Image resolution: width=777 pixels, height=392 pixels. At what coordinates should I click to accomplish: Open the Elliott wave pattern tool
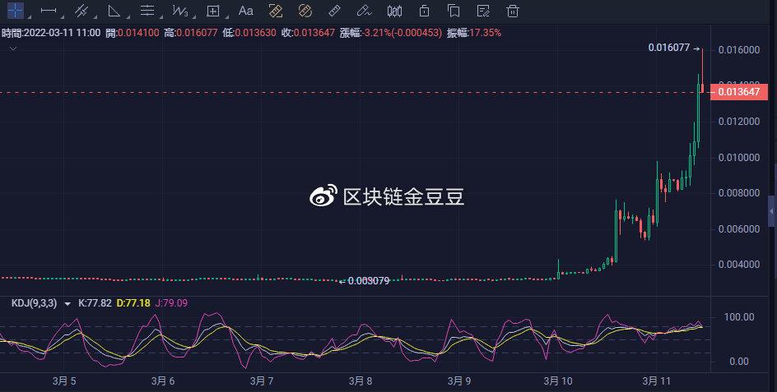point(180,12)
